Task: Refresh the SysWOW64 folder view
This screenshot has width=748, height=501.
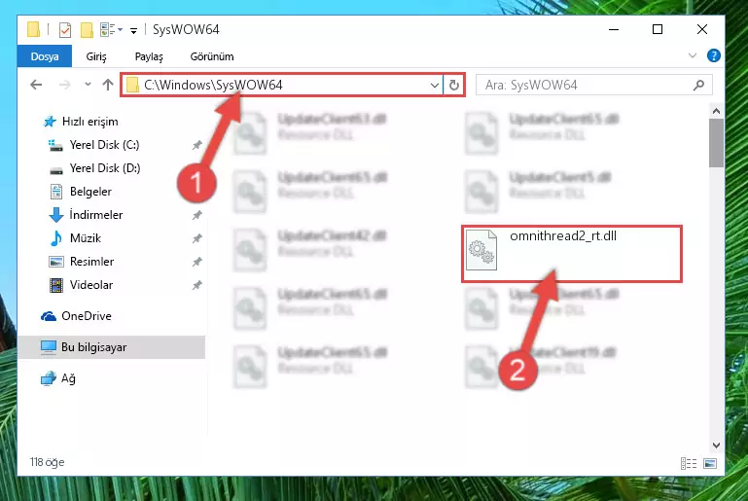Action: point(453,86)
